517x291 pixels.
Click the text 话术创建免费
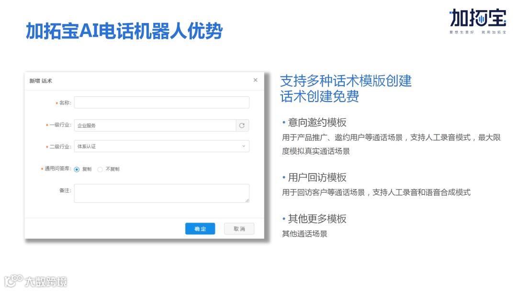pos(319,97)
